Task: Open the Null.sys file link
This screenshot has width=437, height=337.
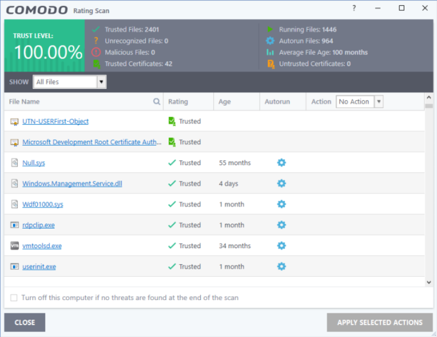Action: point(34,163)
